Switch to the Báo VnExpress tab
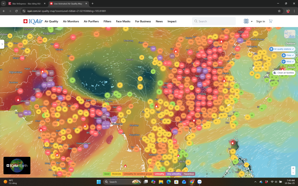 (26, 3)
